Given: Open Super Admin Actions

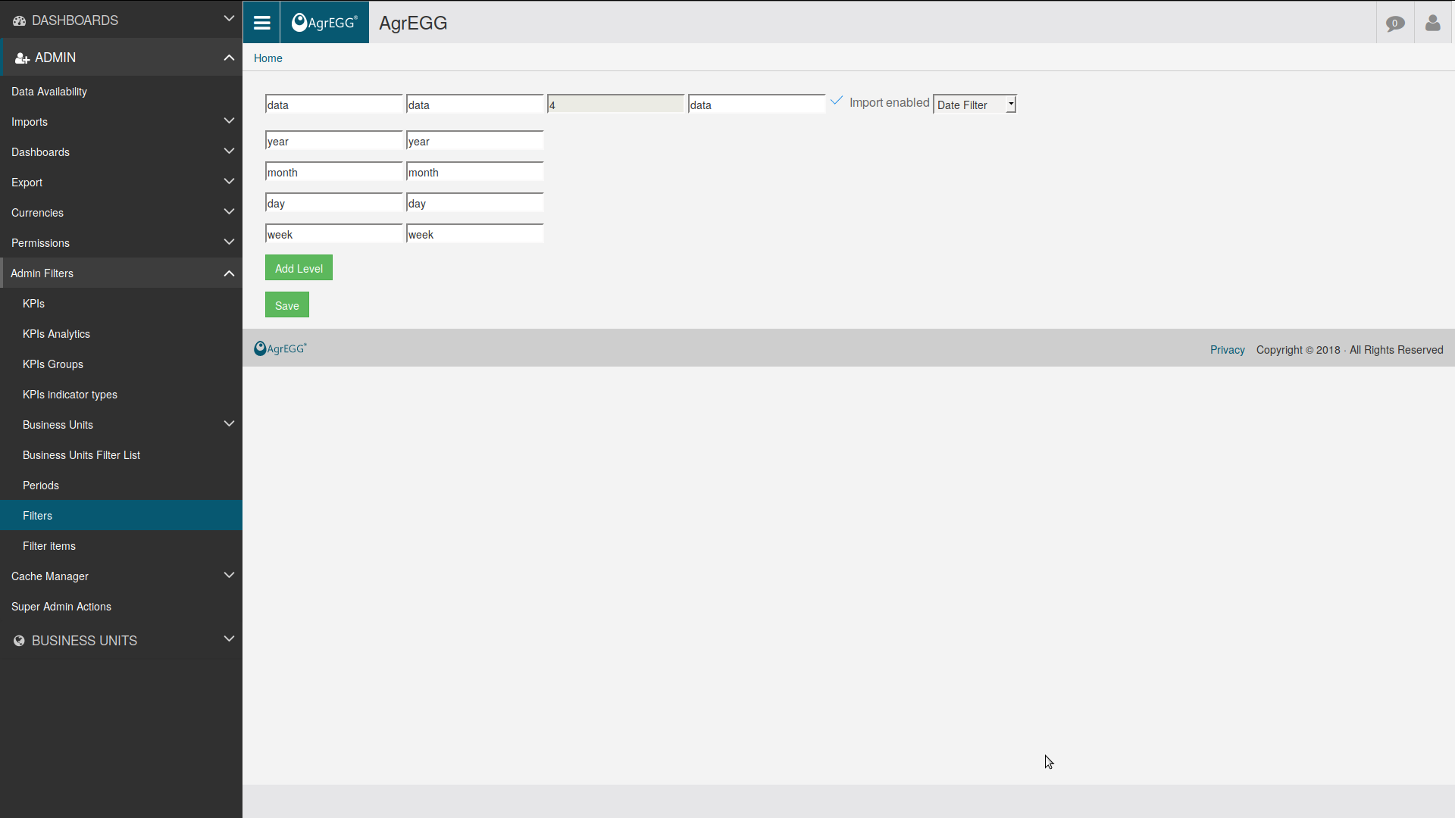Looking at the screenshot, I should coord(121,607).
